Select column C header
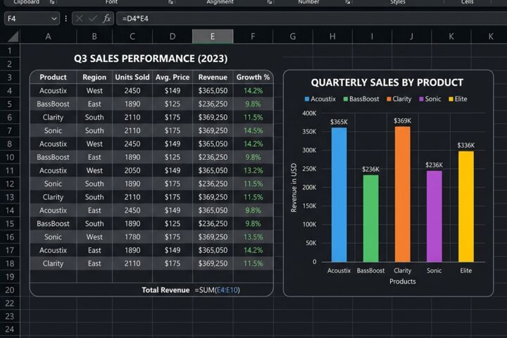Screen dimensions: 507x338 tap(132, 37)
